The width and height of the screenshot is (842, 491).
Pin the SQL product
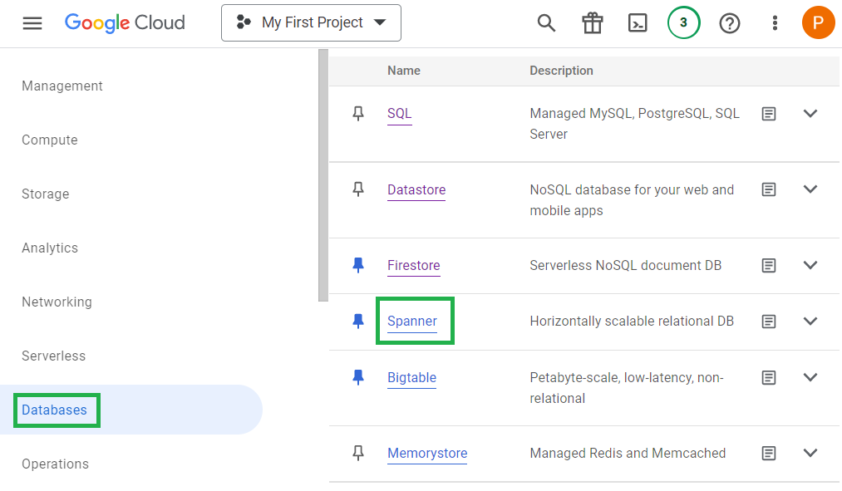(358, 114)
